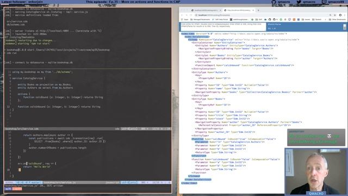The height and width of the screenshot is (196, 348).
Task: Click the Property author_ID line
Action: pyautogui.click(x=225, y=132)
